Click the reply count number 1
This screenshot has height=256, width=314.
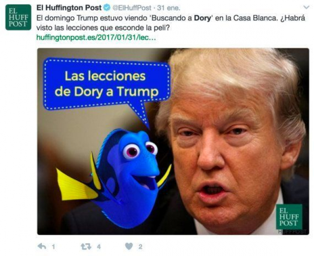click(53, 247)
